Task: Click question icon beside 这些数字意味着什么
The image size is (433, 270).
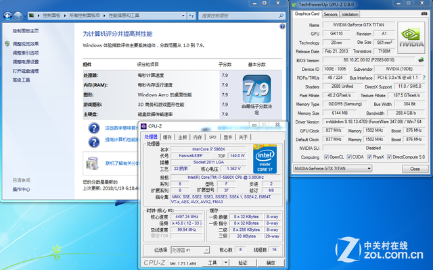Action: coord(94,128)
